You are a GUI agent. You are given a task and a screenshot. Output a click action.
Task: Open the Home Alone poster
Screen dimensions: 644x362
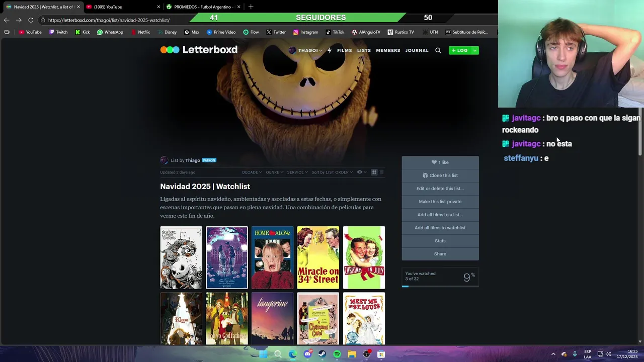pos(273,257)
